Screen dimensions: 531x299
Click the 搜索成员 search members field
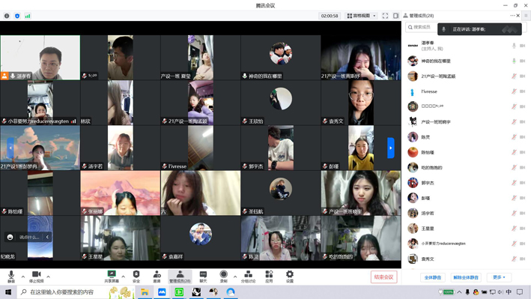(x=421, y=27)
